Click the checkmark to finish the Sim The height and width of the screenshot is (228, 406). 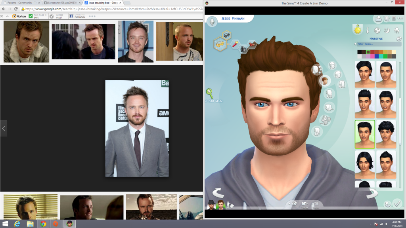click(397, 204)
